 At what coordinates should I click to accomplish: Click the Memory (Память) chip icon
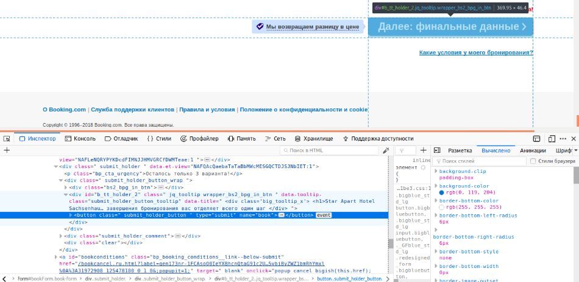(231, 139)
